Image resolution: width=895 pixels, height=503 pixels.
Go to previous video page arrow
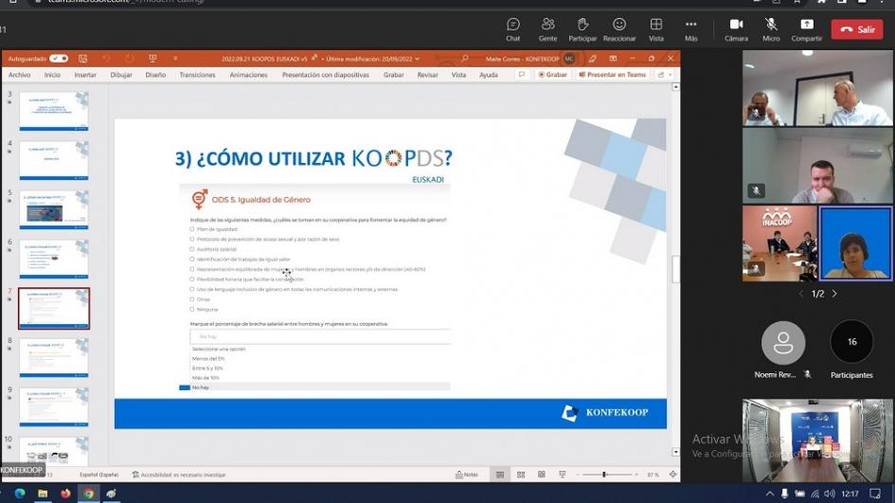click(801, 294)
